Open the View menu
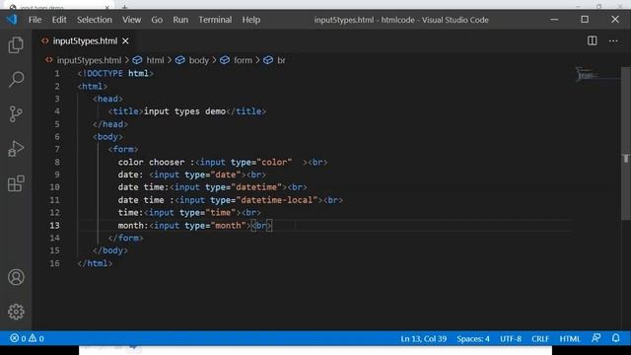The width and height of the screenshot is (631, 355). 131,20
